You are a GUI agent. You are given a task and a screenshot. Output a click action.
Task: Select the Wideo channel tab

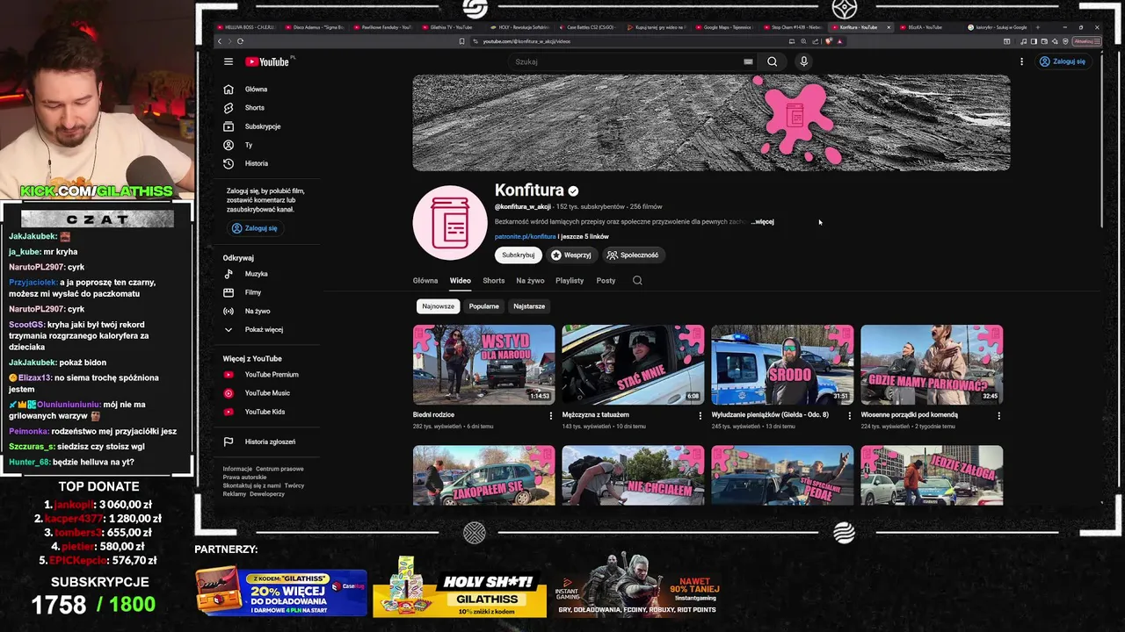point(461,281)
